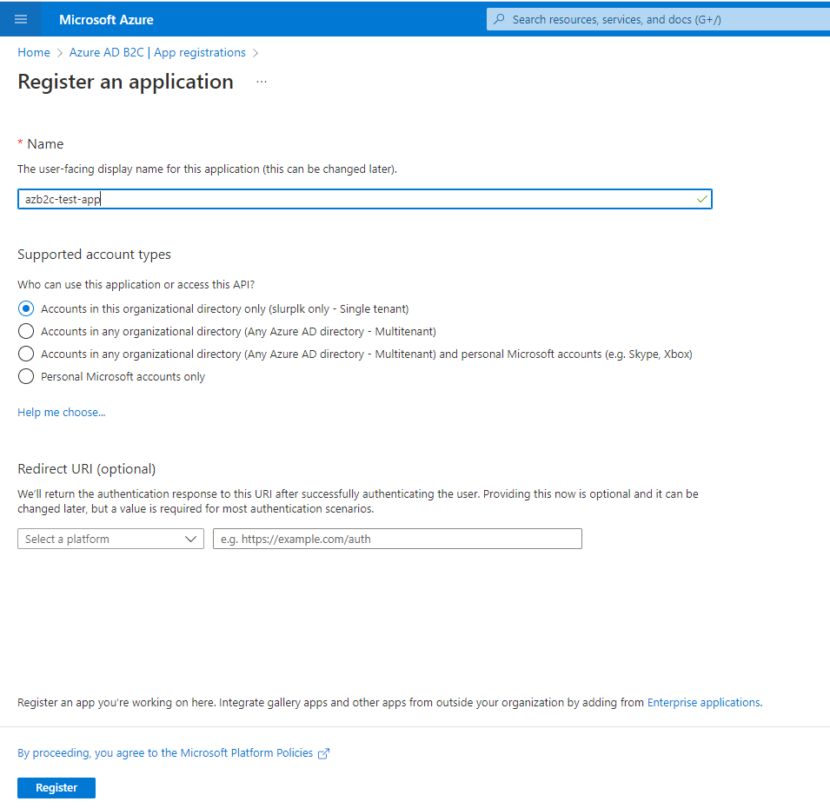
Task: Select Multitenant and personal Microsoft accounts option
Action: click(x=26, y=354)
